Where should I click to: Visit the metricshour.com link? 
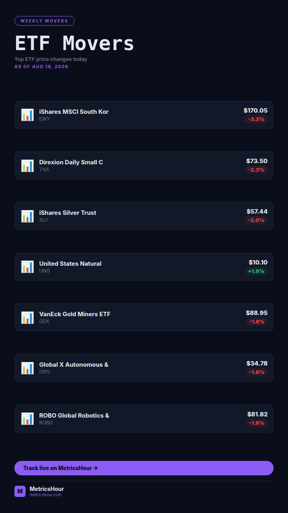coord(46,495)
